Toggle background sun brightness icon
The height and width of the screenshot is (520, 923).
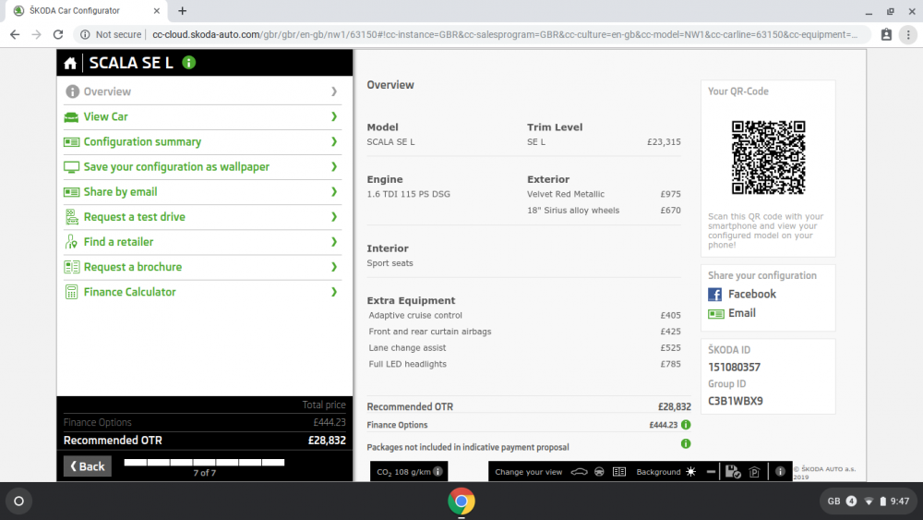coord(691,472)
